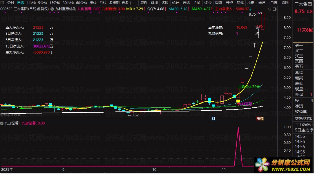Select the 1分钟 period tab
Image resolution: width=315 pixels, height=174 pixels.
31,3
